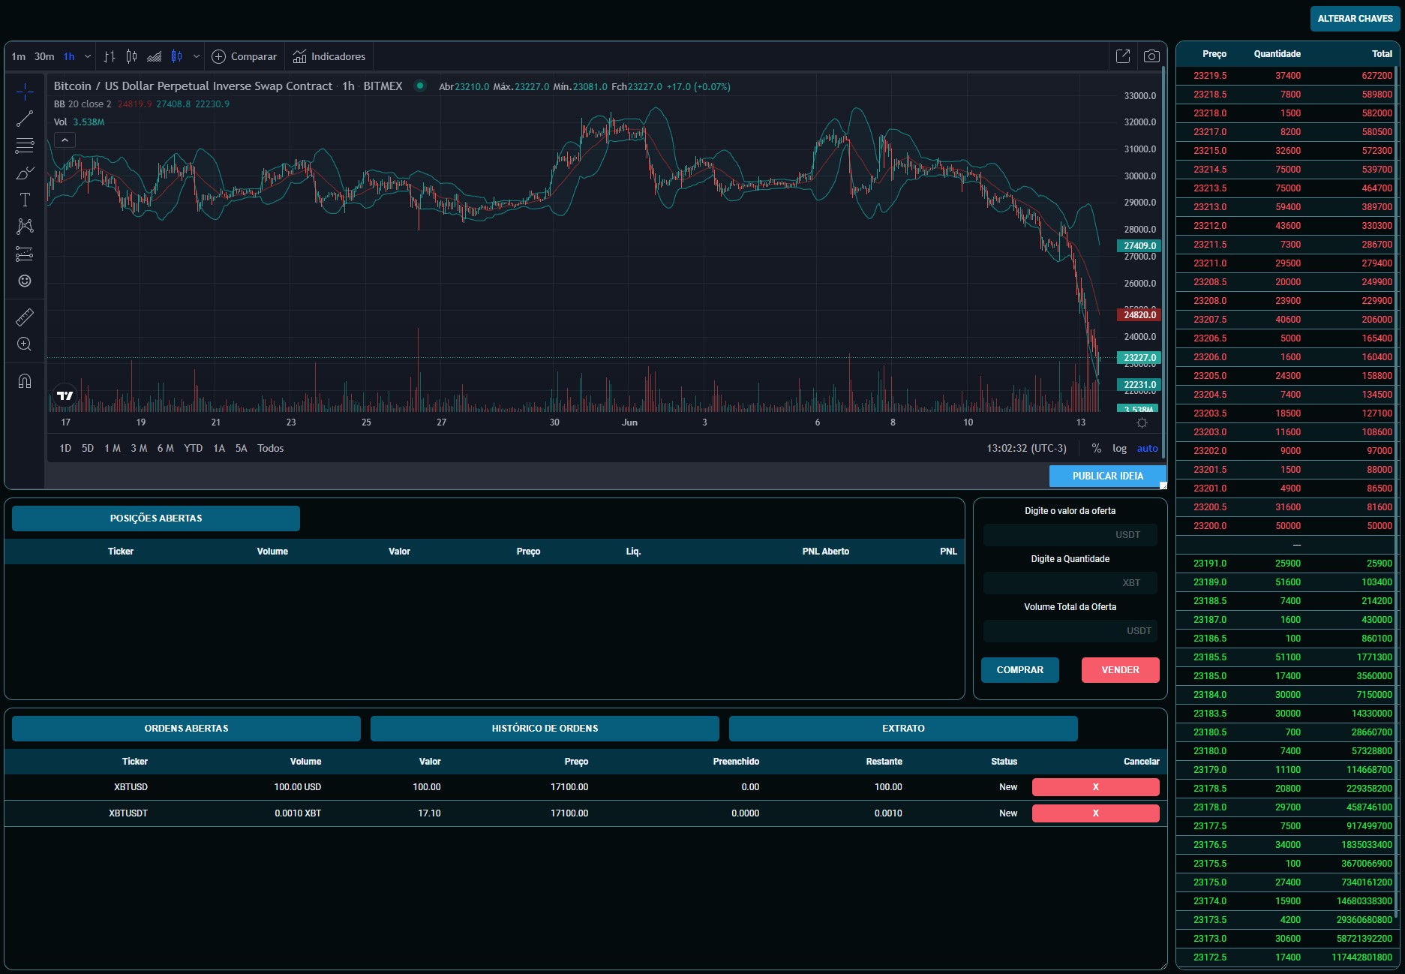The width and height of the screenshot is (1405, 974).
Task: Set chart range to 3 M
Action: point(139,448)
